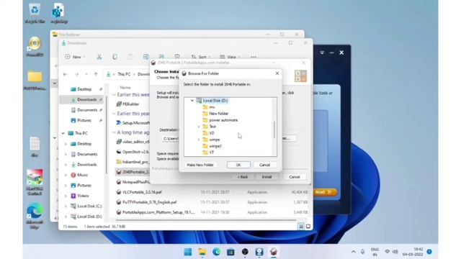Image resolution: width=461 pixels, height=259 pixels.
Task: Select the PuTTYPortable_0.76_English.paf file
Action: click(x=149, y=202)
